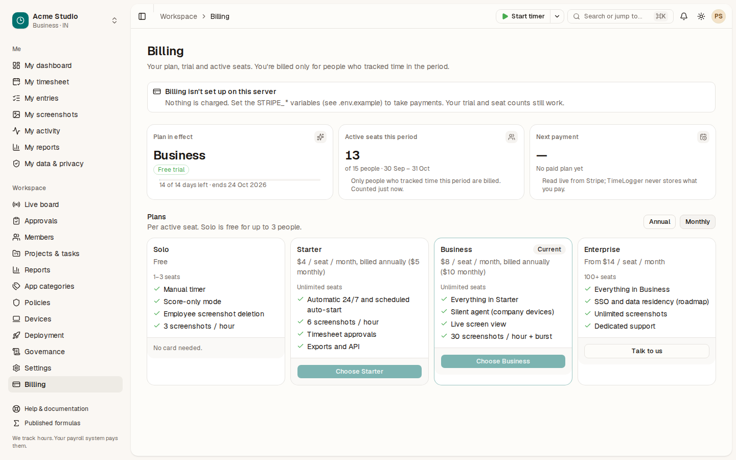The width and height of the screenshot is (736, 460).
Task: Switch pricing to Monthly
Action: [697, 222]
